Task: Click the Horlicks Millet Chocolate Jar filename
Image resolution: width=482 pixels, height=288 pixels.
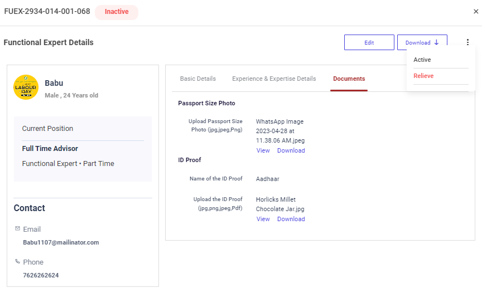Action: (279, 204)
